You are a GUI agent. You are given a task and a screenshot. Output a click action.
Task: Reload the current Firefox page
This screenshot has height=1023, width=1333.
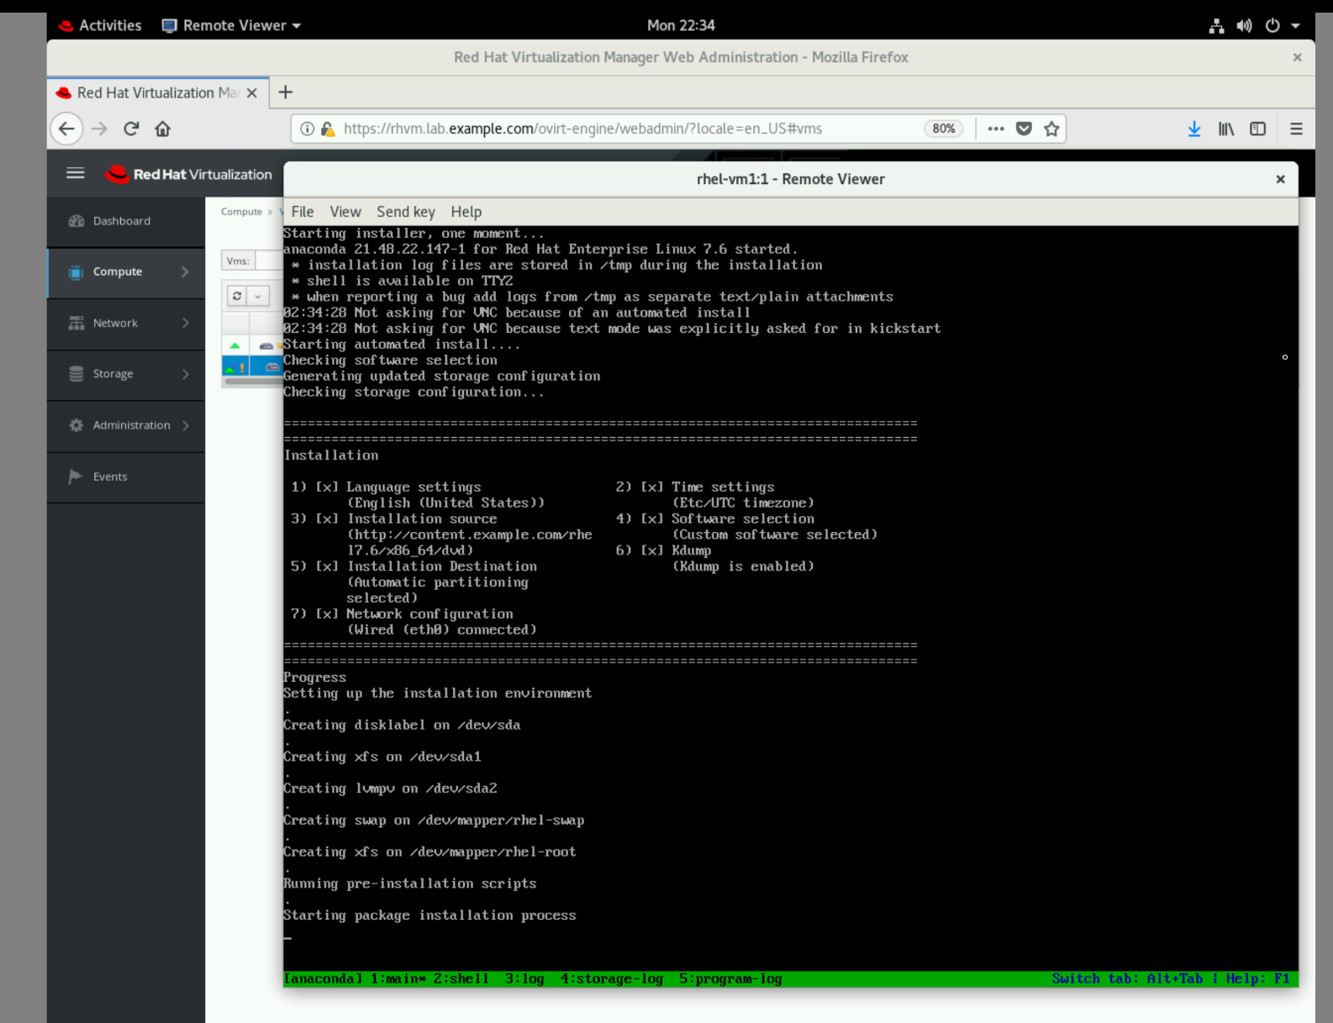point(131,129)
